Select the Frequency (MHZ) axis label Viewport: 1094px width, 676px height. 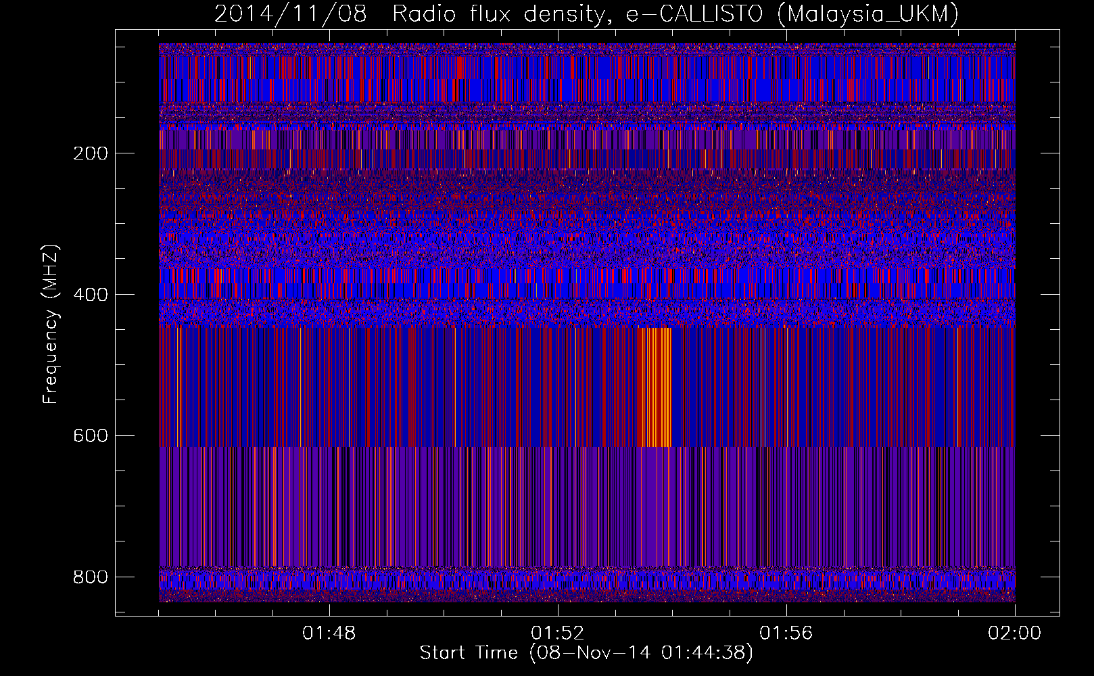(51, 324)
